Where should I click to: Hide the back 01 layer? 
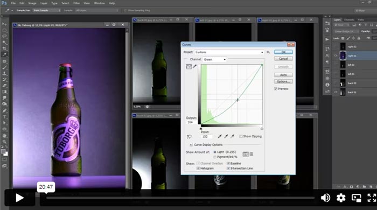click(x=336, y=92)
